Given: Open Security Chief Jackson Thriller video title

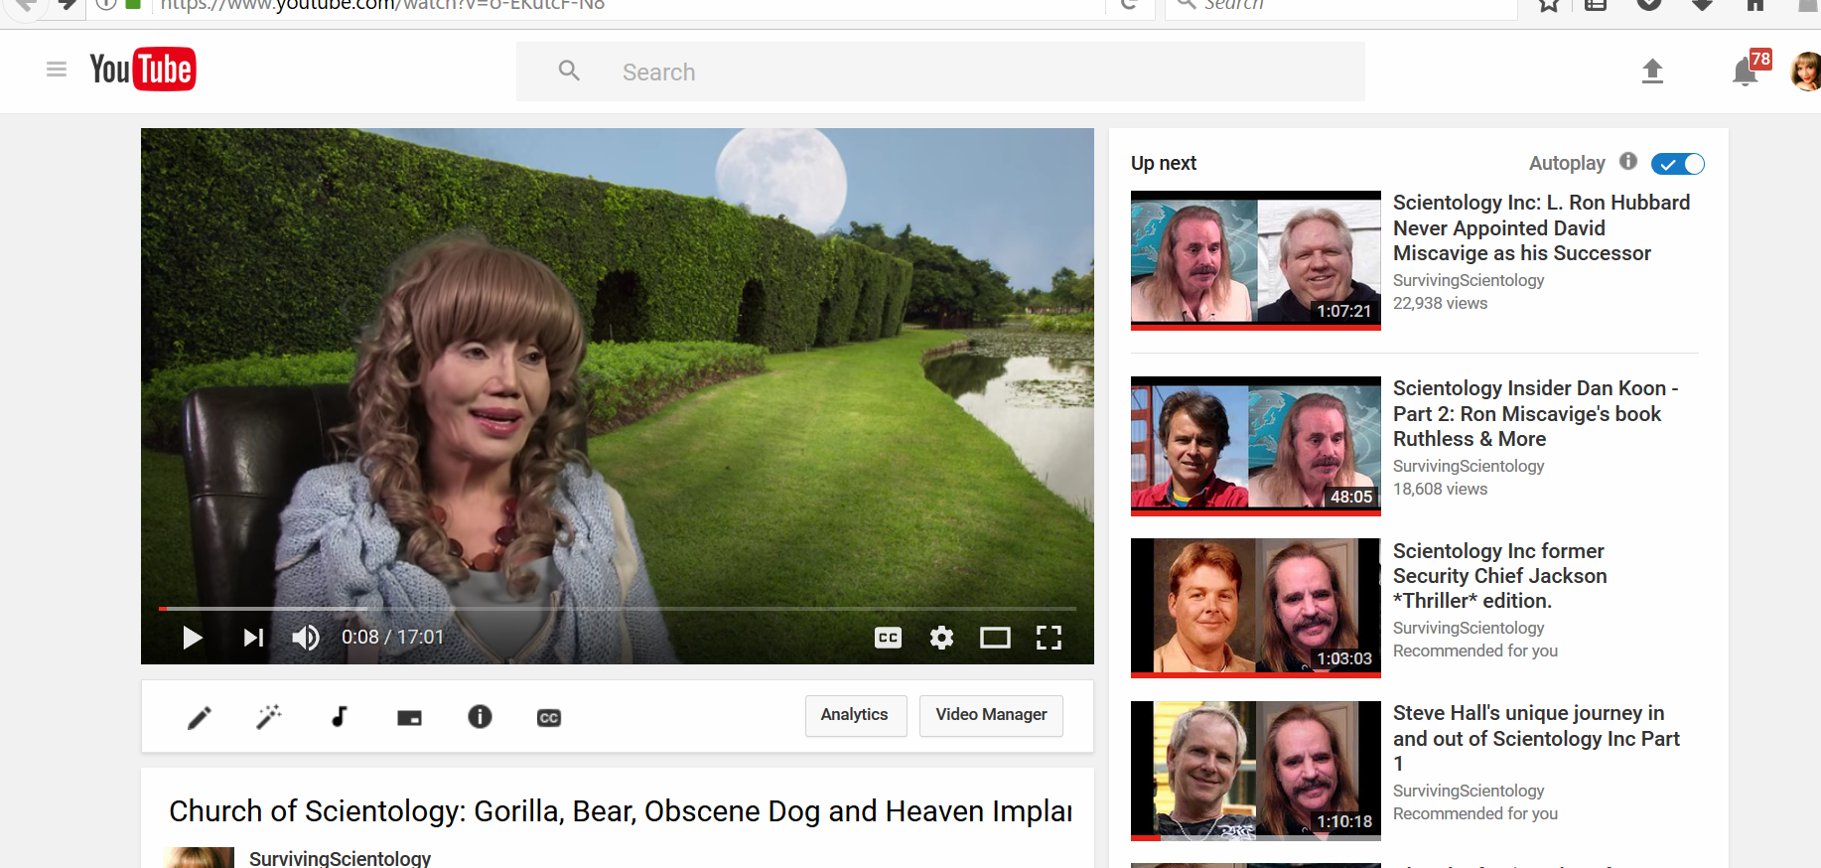Looking at the screenshot, I should [x=1499, y=576].
